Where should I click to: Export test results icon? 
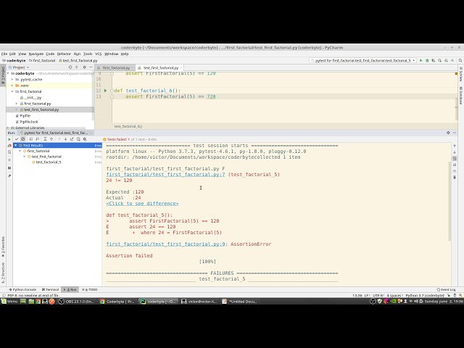(72, 139)
